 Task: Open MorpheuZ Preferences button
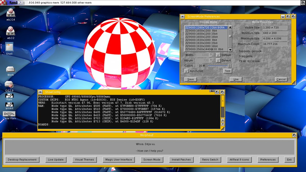268,160
